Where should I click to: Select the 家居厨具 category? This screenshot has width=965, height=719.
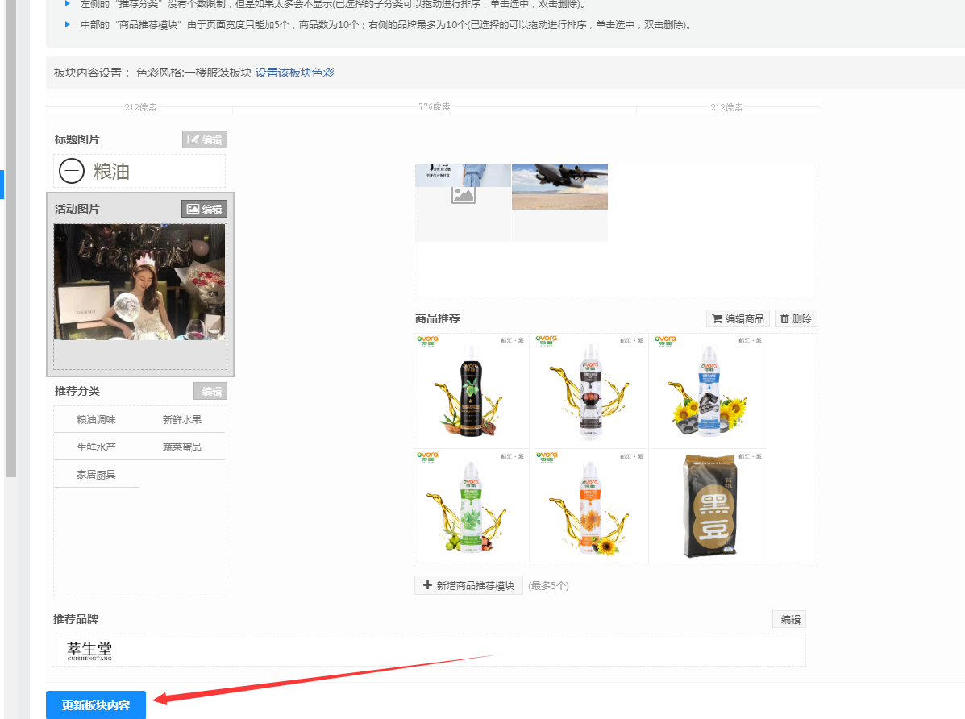click(97, 475)
